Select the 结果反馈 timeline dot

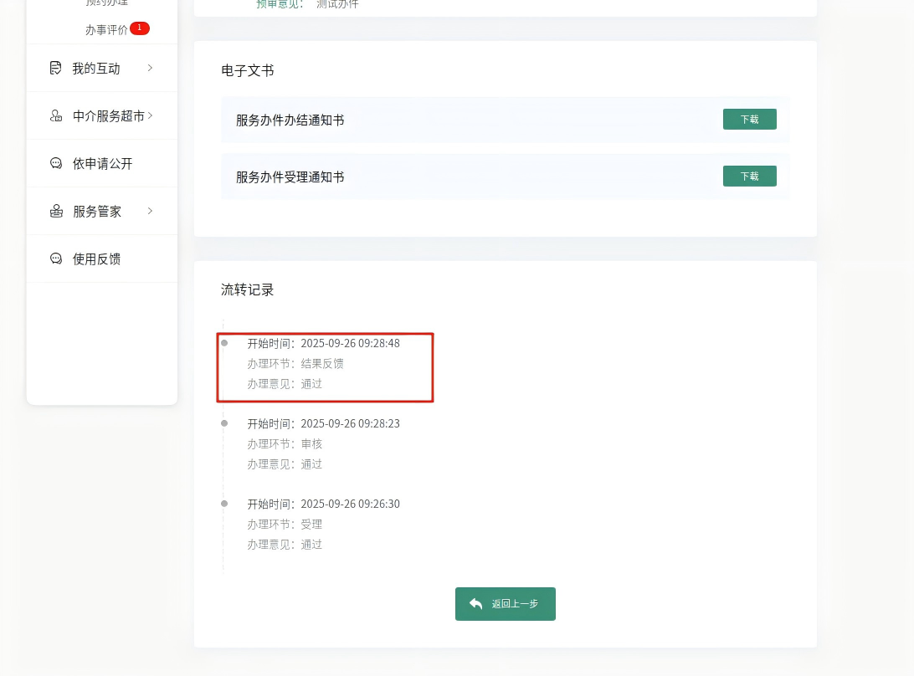[x=224, y=343]
